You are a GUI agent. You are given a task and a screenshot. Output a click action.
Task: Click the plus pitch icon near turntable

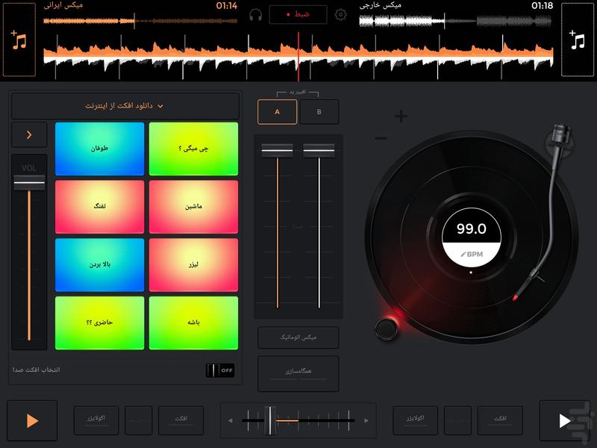(x=401, y=116)
